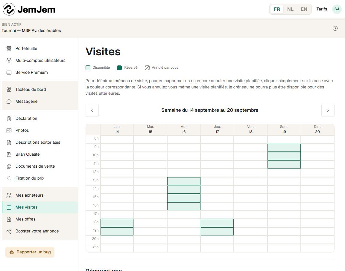
Task: Open the SJ user avatar
Action: [x=337, y=9]
